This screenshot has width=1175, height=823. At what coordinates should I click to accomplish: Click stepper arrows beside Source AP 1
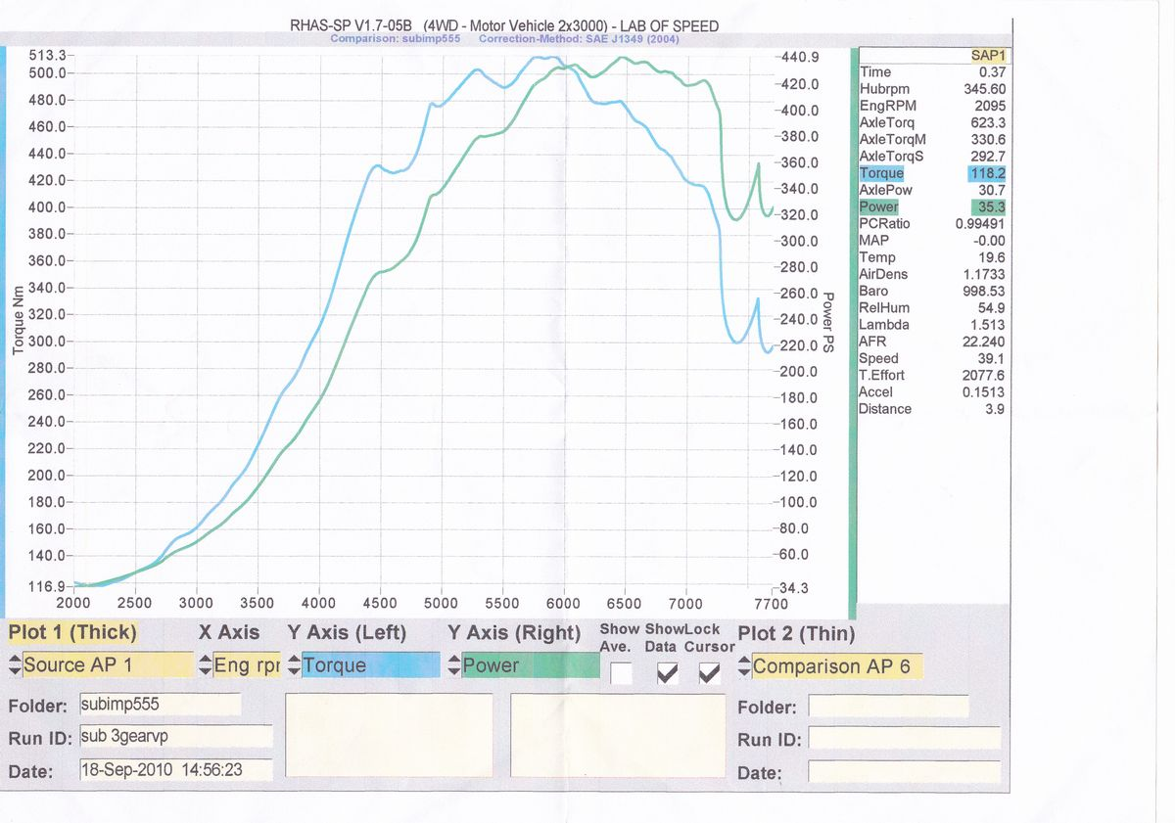pos(14,665)
